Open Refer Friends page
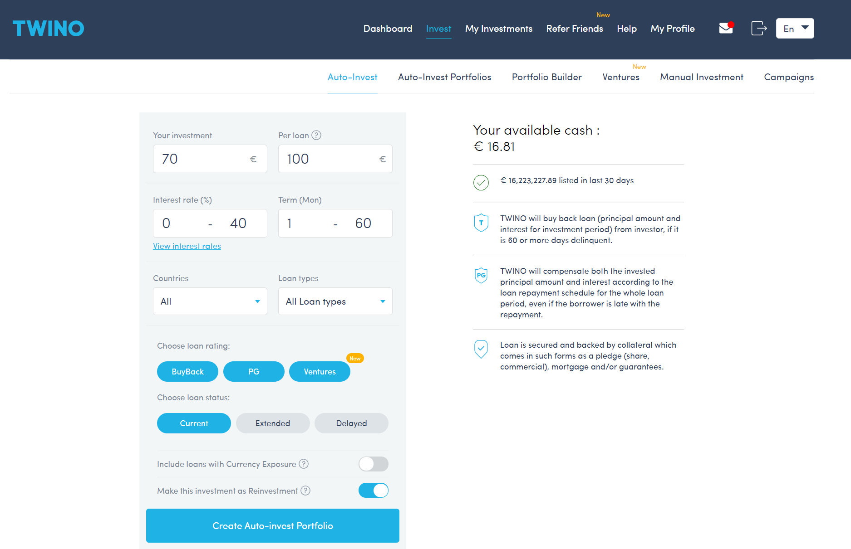This screenshot has height=549, width=851. click(x=575, y=29)
